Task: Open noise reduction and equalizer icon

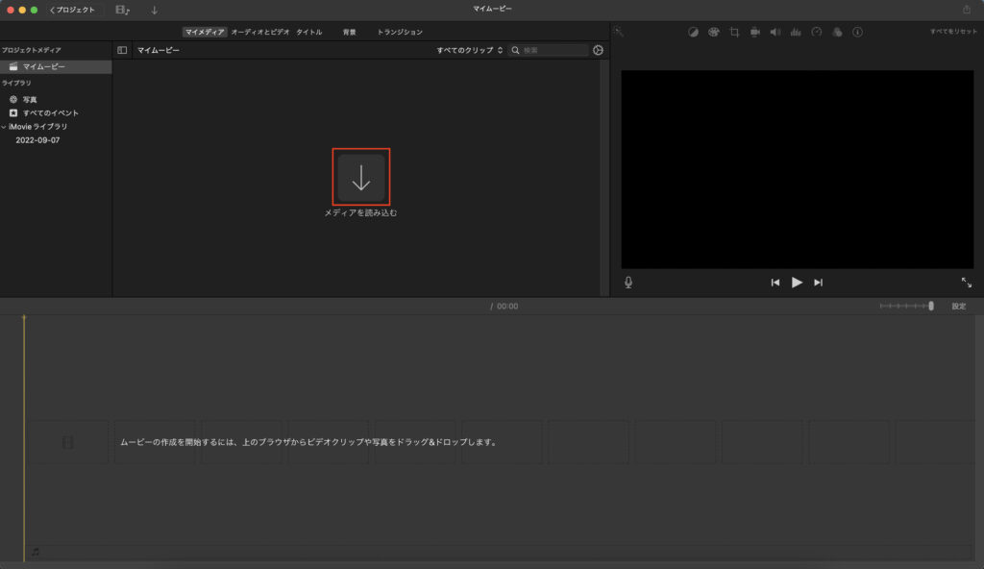Action: click(796, 32)
